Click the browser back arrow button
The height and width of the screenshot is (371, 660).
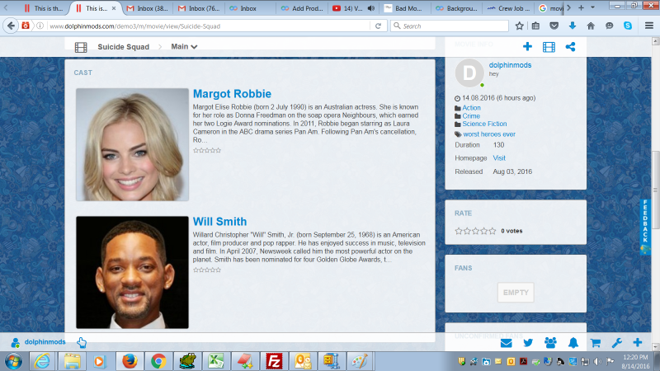(11, 26)
